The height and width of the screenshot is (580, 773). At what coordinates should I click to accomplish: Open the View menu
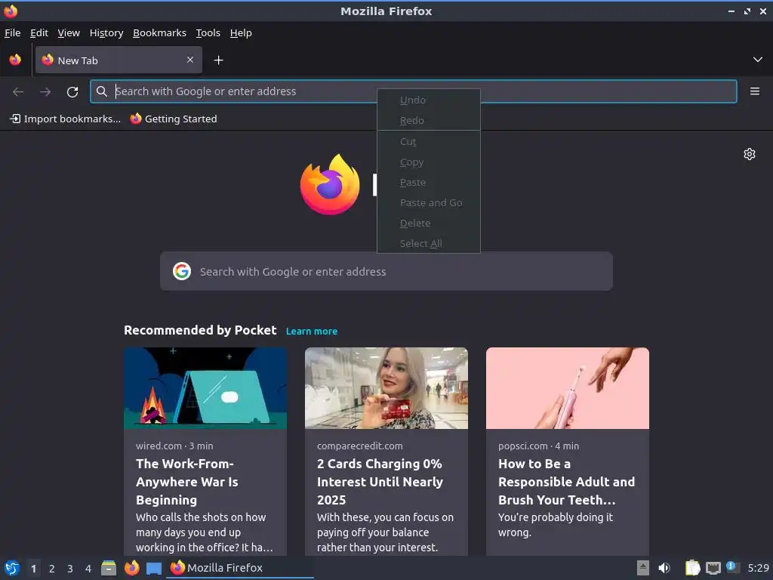point(69,33)
